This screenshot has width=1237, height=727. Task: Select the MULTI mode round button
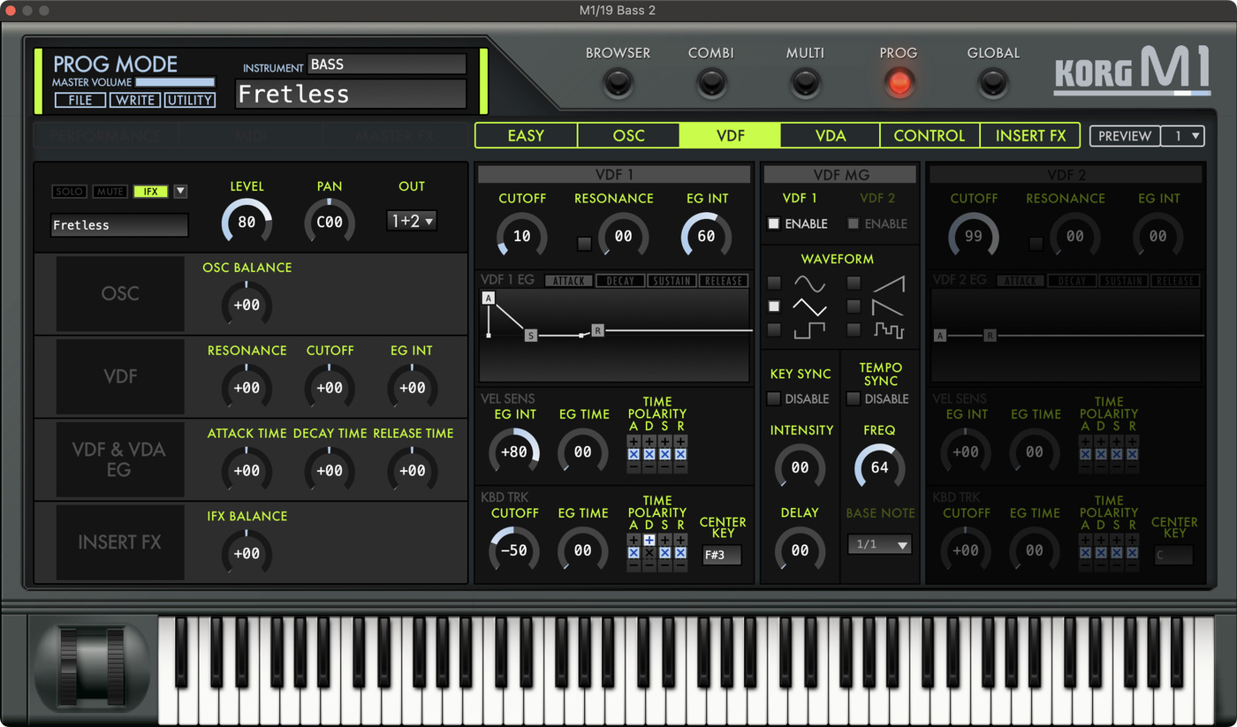tap(805, 83)
